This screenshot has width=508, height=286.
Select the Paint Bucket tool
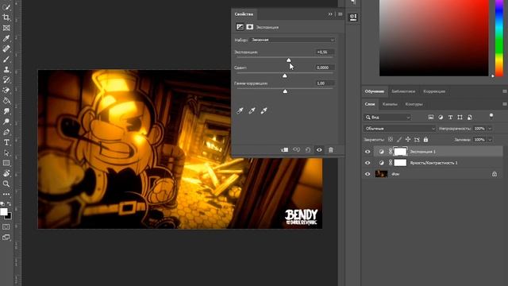point(6,101)
